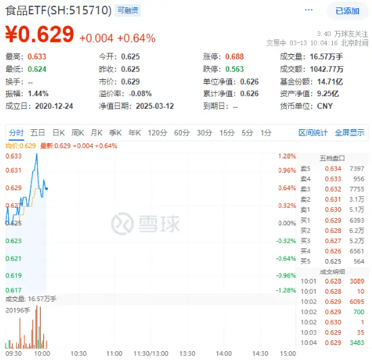Switch to the 五日 chart tab
372x362 pixels.
(37, 133)
